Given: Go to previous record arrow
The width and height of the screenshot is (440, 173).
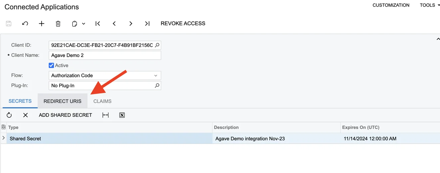Looking at the screenshot, I should coord(114,23).
